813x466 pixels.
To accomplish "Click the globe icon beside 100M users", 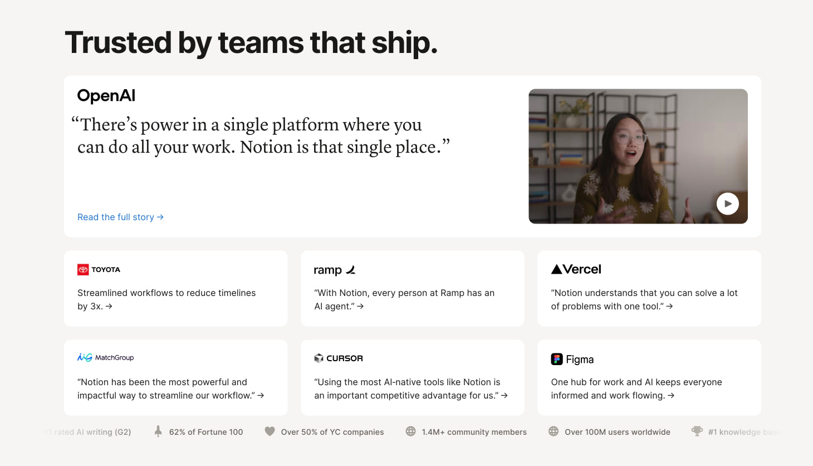I will 554,431.
